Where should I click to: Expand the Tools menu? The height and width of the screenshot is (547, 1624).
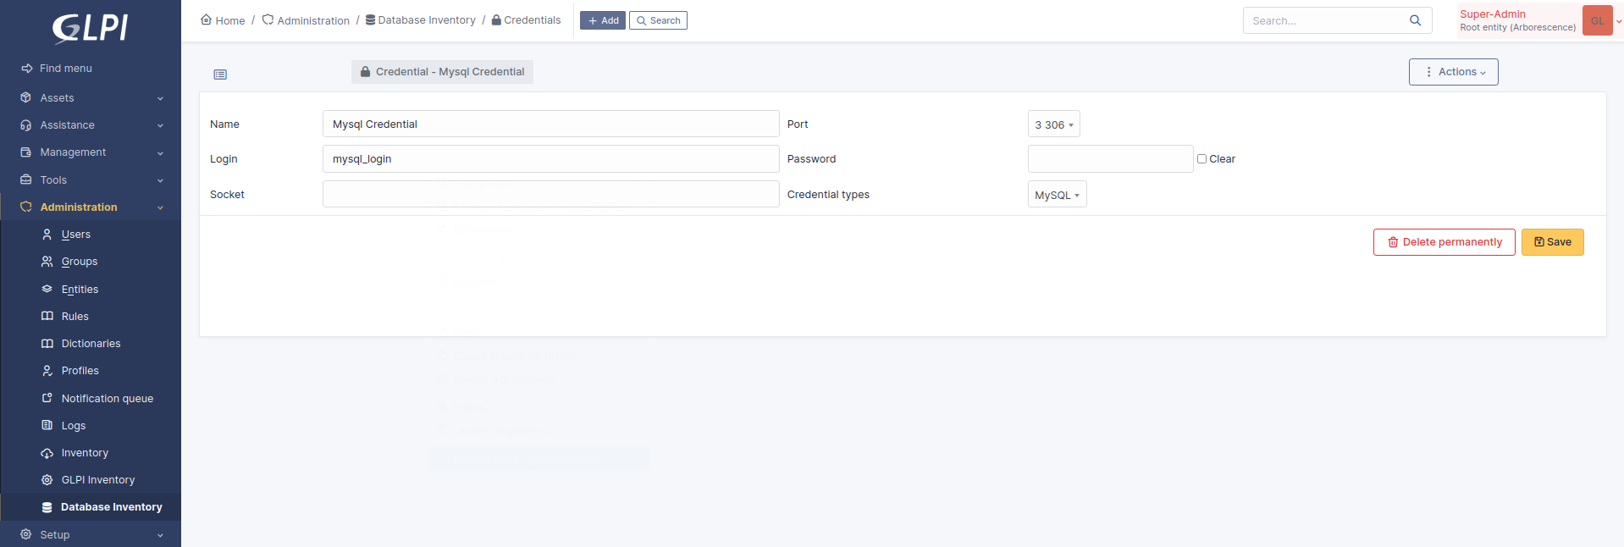pos(91,180)
